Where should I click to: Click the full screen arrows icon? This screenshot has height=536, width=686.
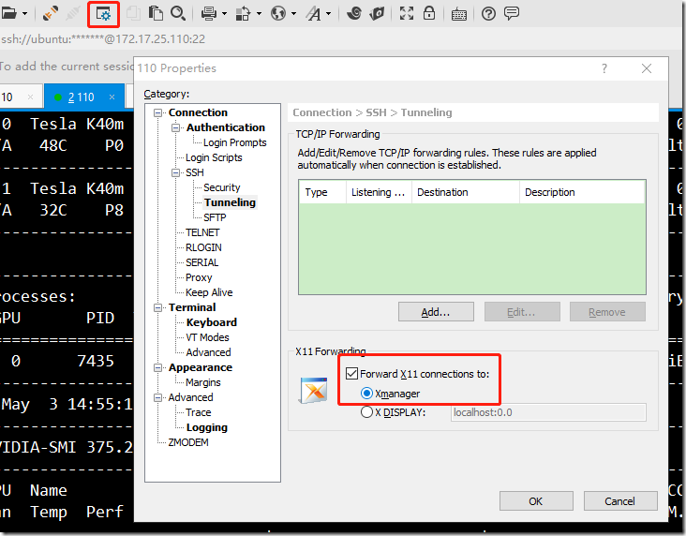coord(407,13)
